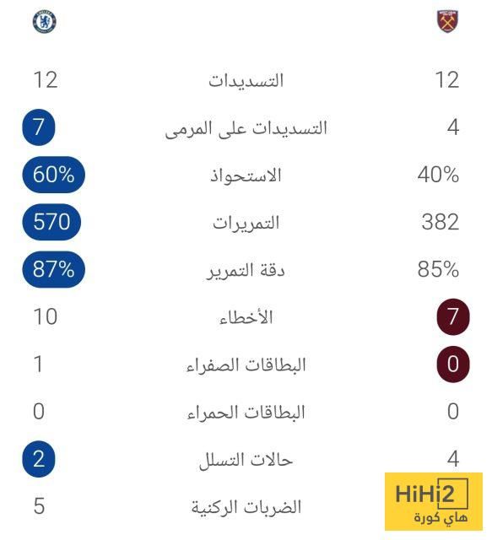Click Chelsea's 87% pass accuracy badge

click(53, 269)
